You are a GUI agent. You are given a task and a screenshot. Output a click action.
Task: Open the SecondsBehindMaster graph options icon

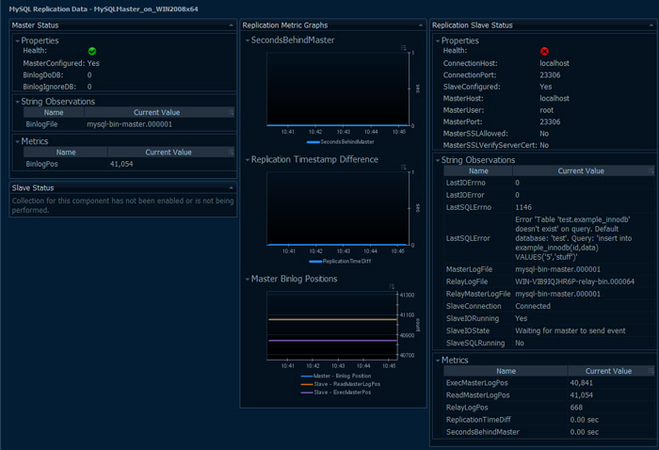404,48
